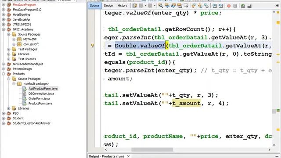Click horizontal scrollbar right arrow
The width and height of the screenshot is (281, 158).
[269, 149]
